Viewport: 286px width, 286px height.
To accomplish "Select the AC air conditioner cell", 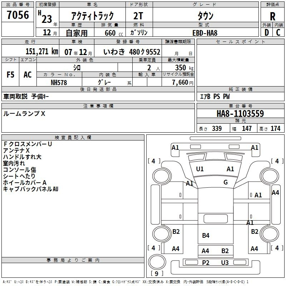I will (28, 75).
